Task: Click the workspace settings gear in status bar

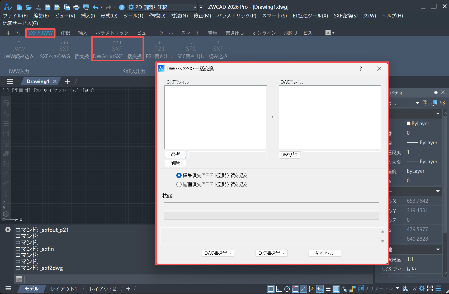Action: (422, 288)
